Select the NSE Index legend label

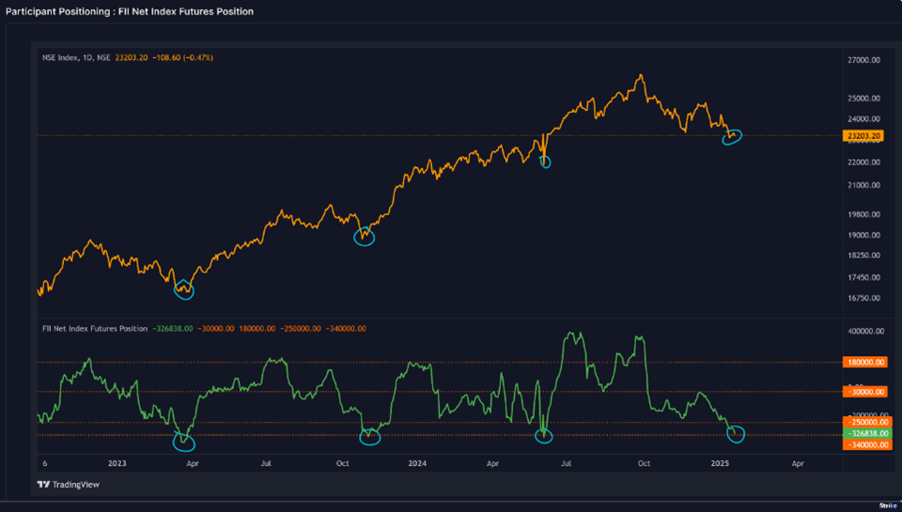point(75,58)
